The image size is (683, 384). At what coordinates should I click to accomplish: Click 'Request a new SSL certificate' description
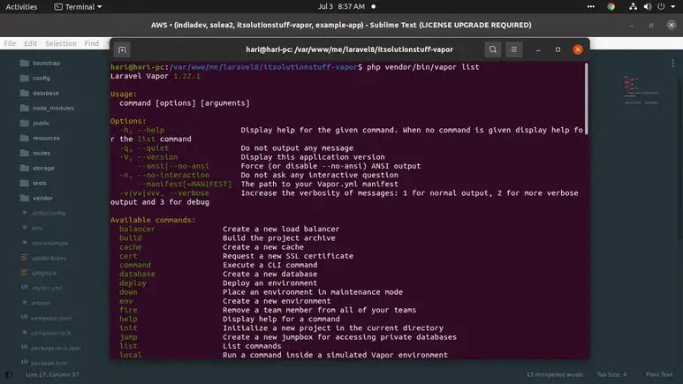point(288,256)
